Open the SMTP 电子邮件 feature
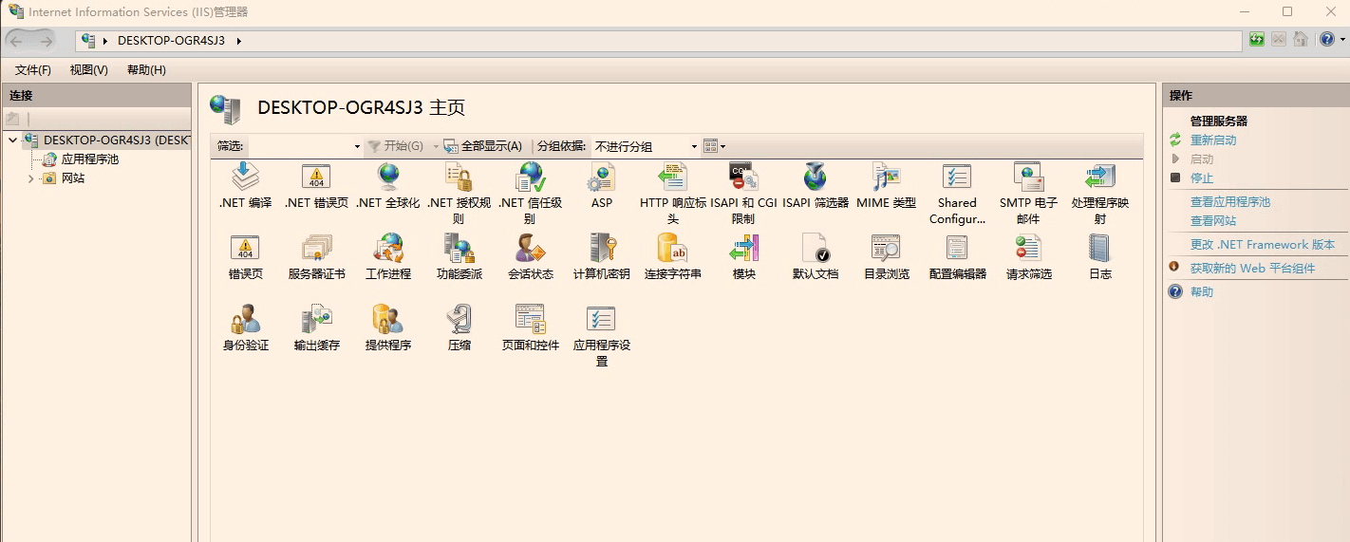Image resolution: width=1350 pixels, height=542 pixels. coord(1028,194)
